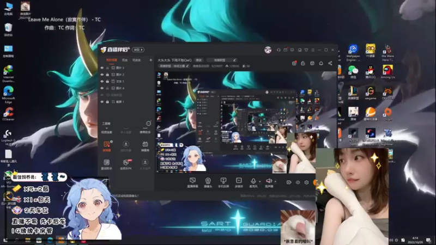Open 微信 WeChat desktop shortcut
This screenshot has height=245, width=436.
pyautogui.click(x=353, y=72)
